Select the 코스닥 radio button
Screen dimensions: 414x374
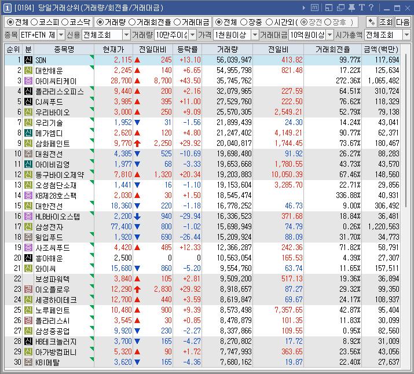click(65, 22)
